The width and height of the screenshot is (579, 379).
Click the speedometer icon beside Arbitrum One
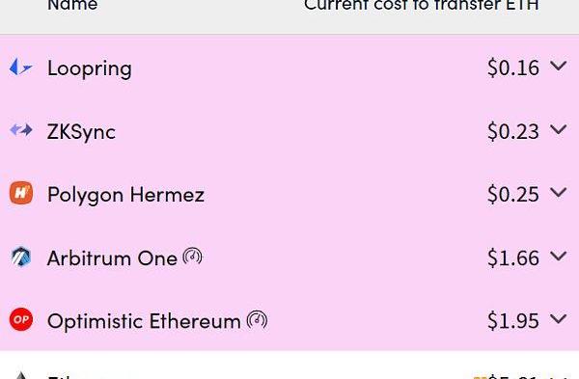tap(192, 256)
